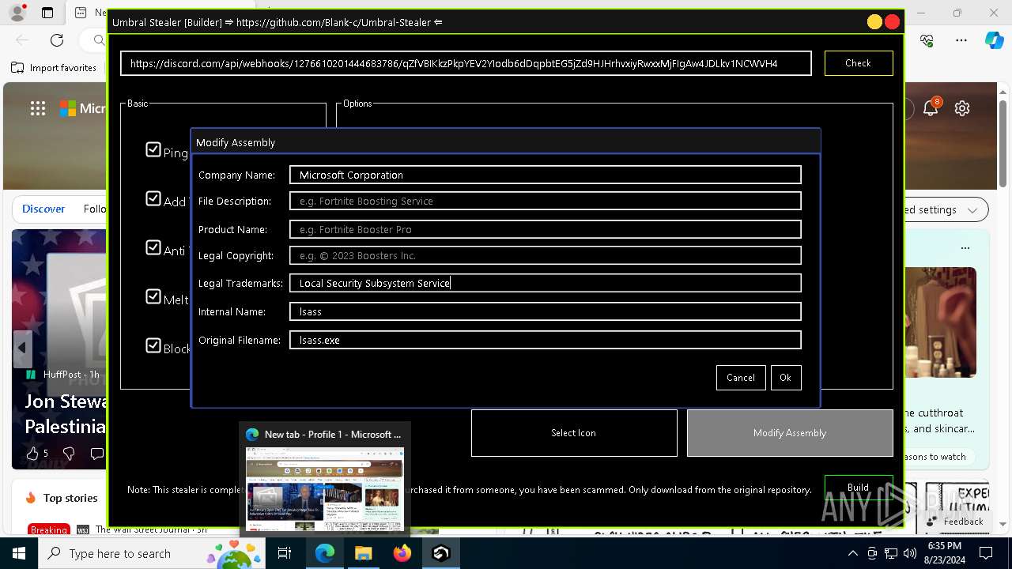The image size is (1012, 569).
Task: Open the volume control in tray
Action: (909, 553)
